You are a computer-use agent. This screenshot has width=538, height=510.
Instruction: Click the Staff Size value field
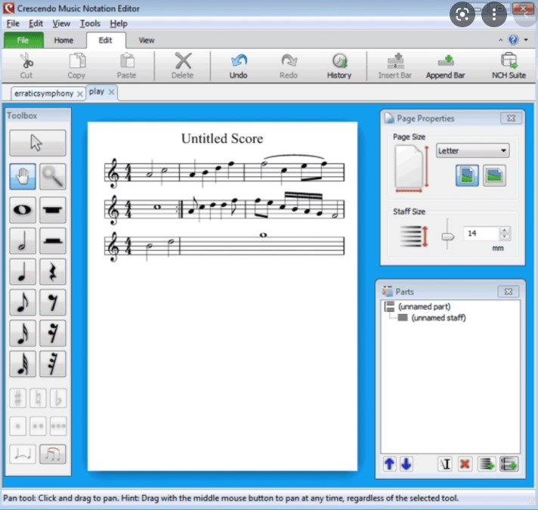481,233
